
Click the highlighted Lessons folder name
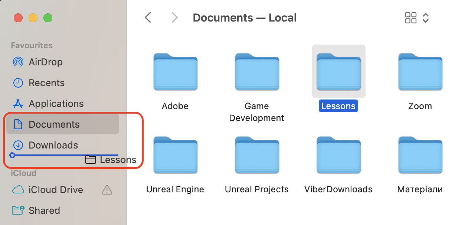point(338,106)
